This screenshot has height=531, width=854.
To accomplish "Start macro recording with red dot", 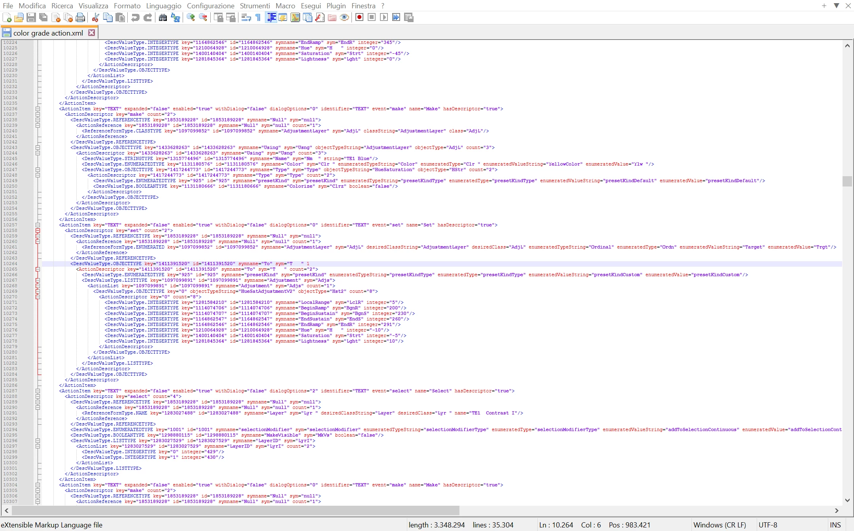I will 359,17.
